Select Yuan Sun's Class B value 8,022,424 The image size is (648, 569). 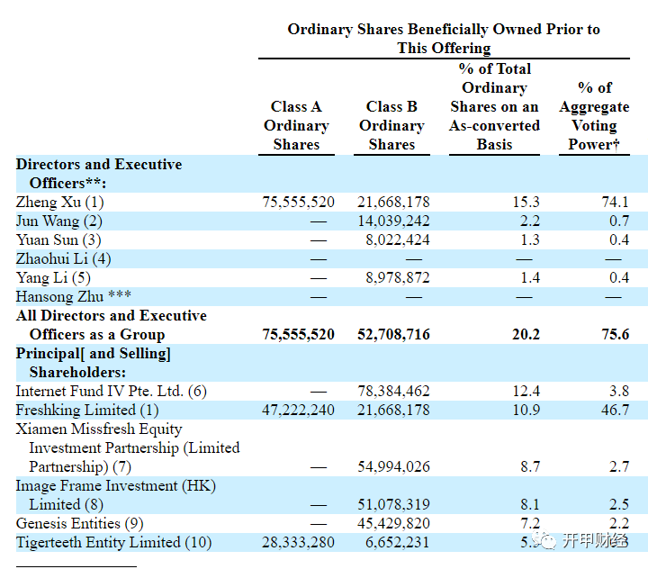click(398, 240)
